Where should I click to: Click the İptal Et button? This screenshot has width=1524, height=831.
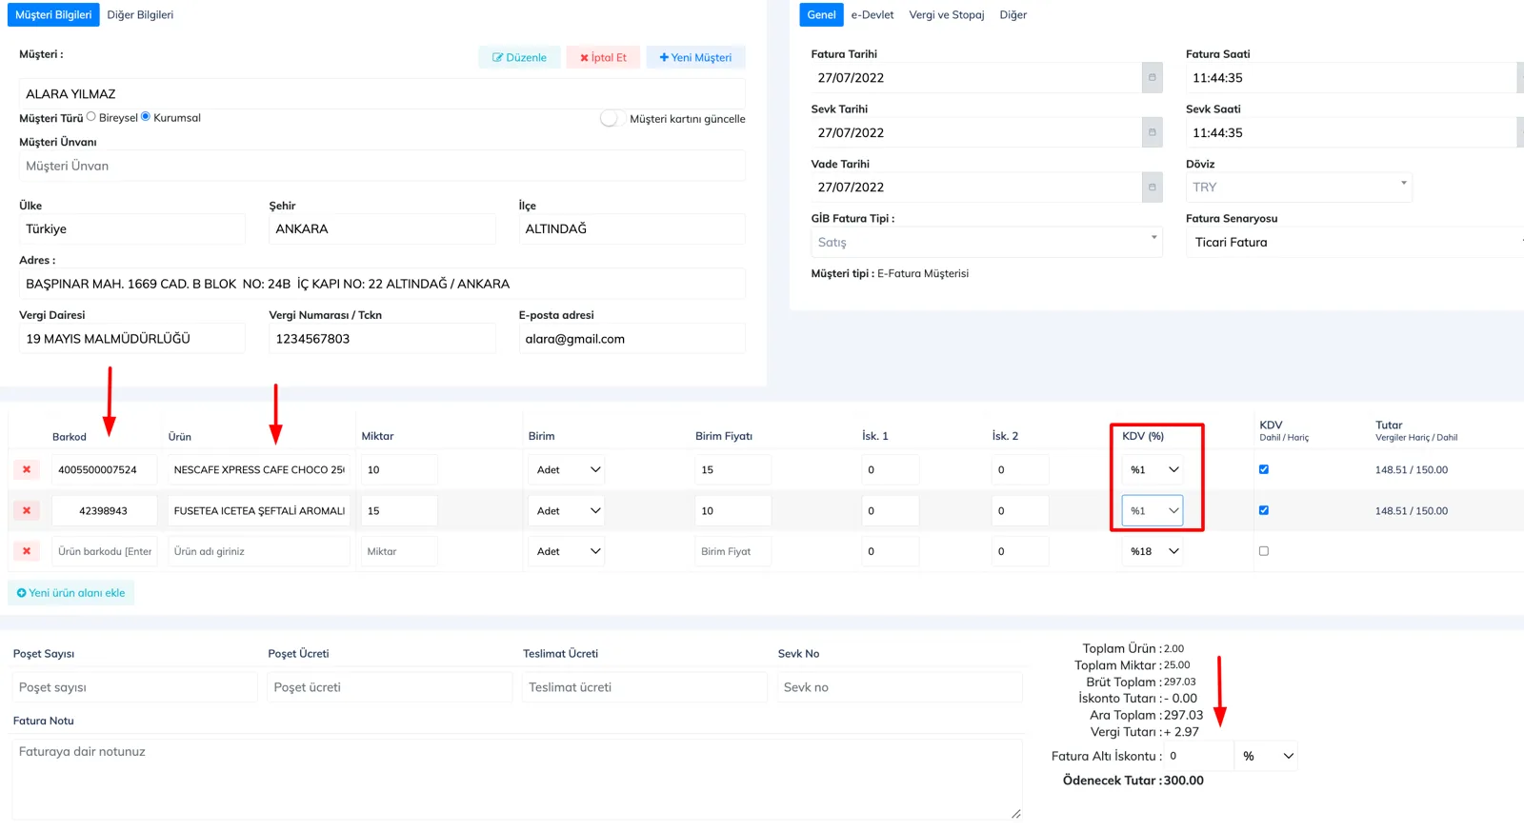pos(603,57)
